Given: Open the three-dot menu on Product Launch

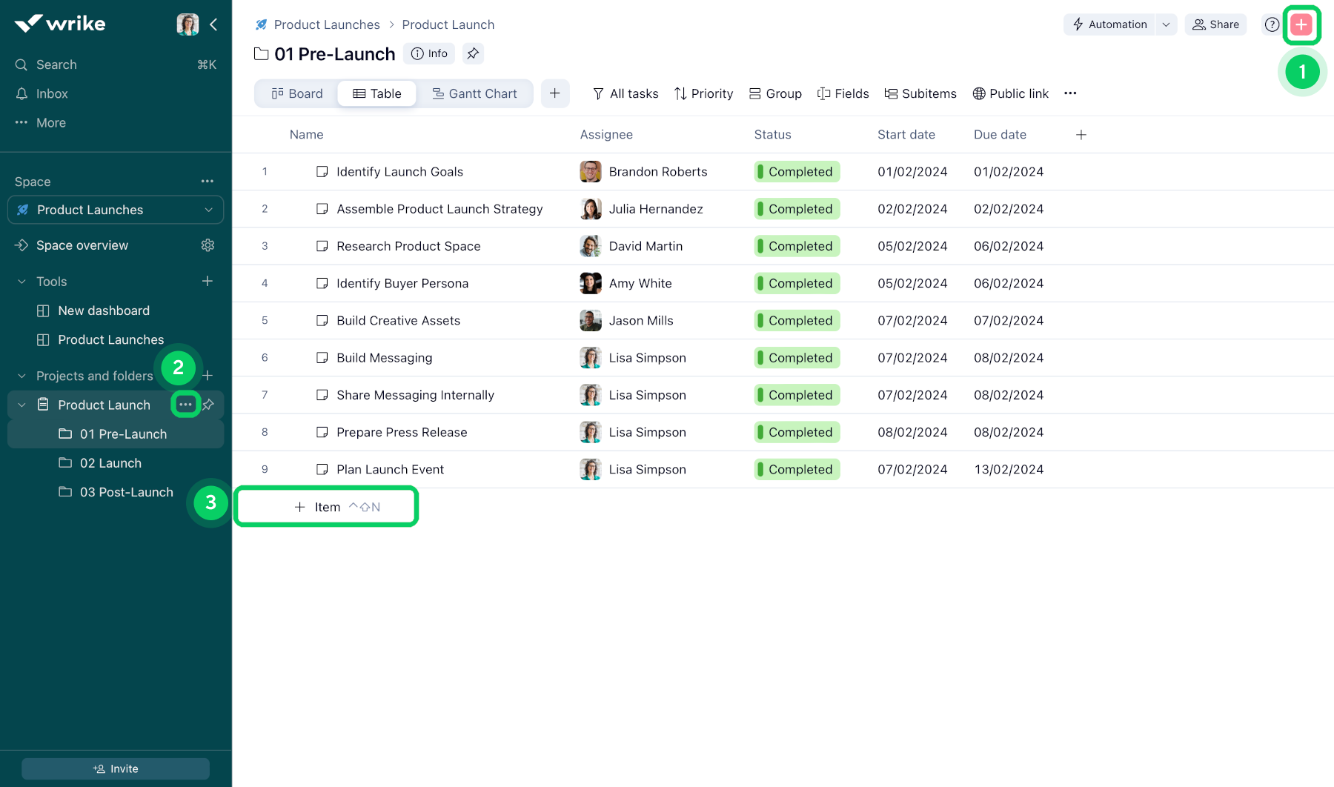Looking at the screenshot, I should [x=185, y=405].
